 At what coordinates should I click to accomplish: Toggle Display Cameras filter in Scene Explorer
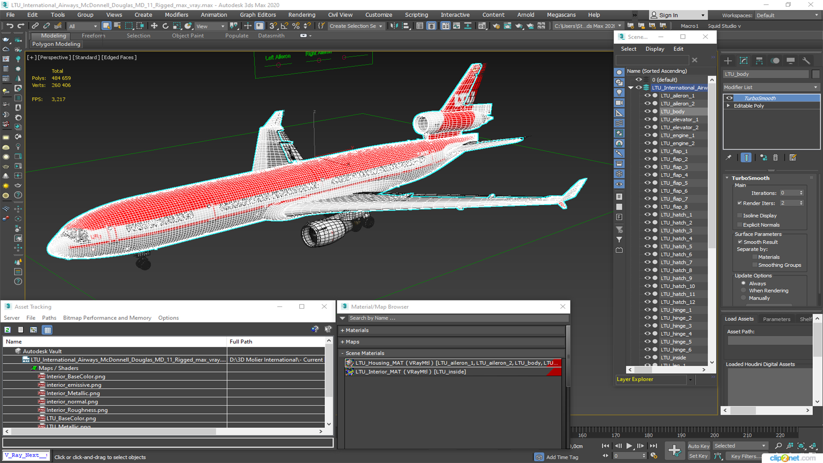coord(619,103)
